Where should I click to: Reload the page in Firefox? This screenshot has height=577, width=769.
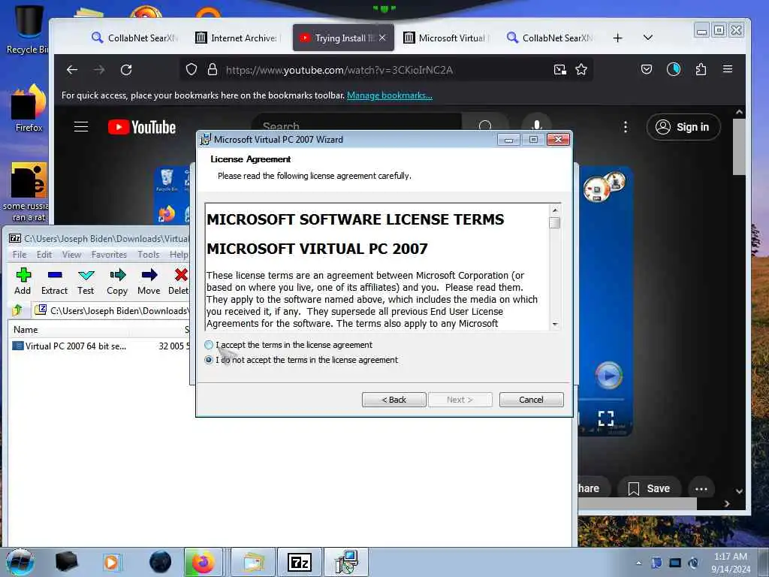click(x=126, y=70)
